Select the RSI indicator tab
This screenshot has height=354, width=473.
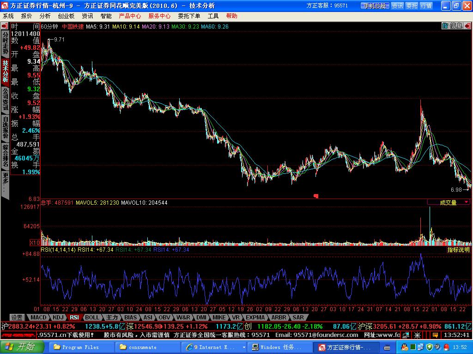point(74,317)
